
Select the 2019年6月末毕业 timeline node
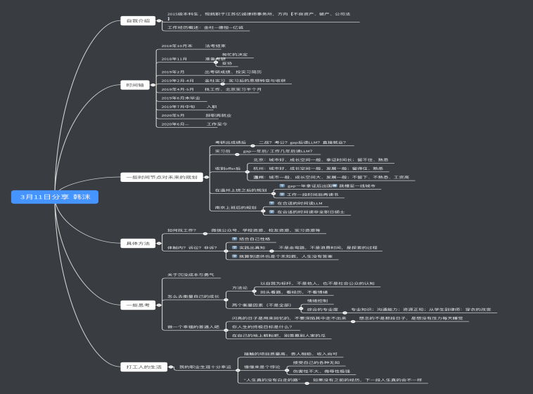pyautogui.click(x=181, y=98)
